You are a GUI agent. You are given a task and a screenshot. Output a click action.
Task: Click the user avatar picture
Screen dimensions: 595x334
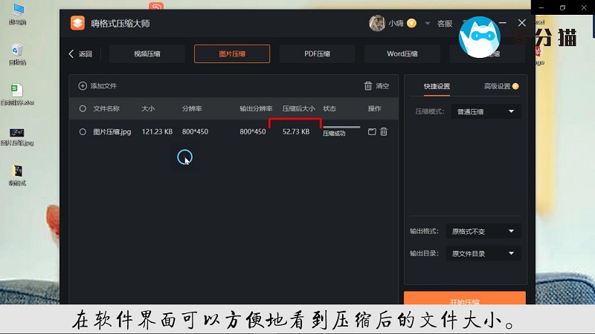(377, 23)
